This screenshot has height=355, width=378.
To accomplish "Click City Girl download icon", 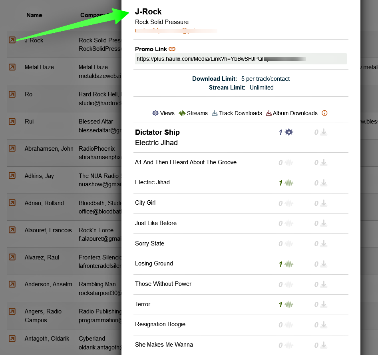I will [x=324, y=203].
